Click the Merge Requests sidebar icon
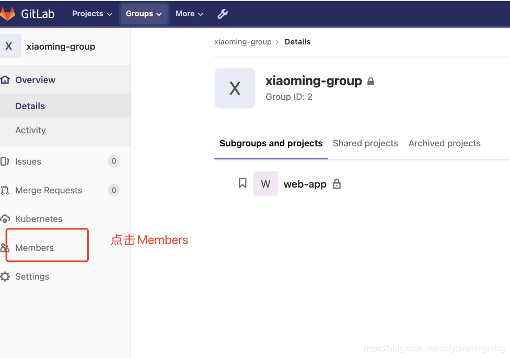This screenshot has width=510, height=358. pyautogui.click(x=5, y=190)
